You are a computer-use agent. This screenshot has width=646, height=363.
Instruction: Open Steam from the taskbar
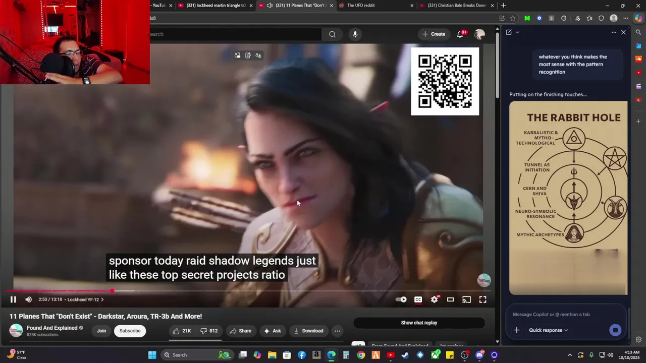click(405, 355)
